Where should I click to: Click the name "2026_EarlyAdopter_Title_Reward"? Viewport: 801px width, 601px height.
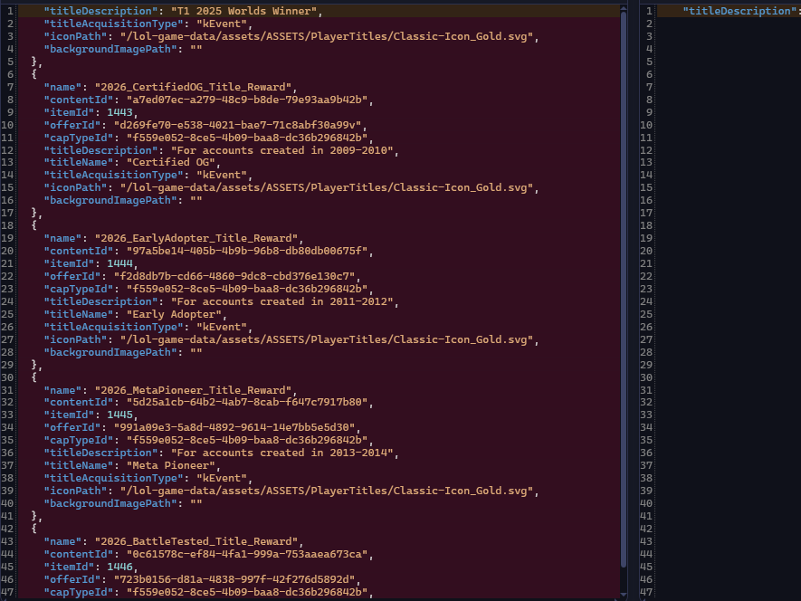(196, 238)
